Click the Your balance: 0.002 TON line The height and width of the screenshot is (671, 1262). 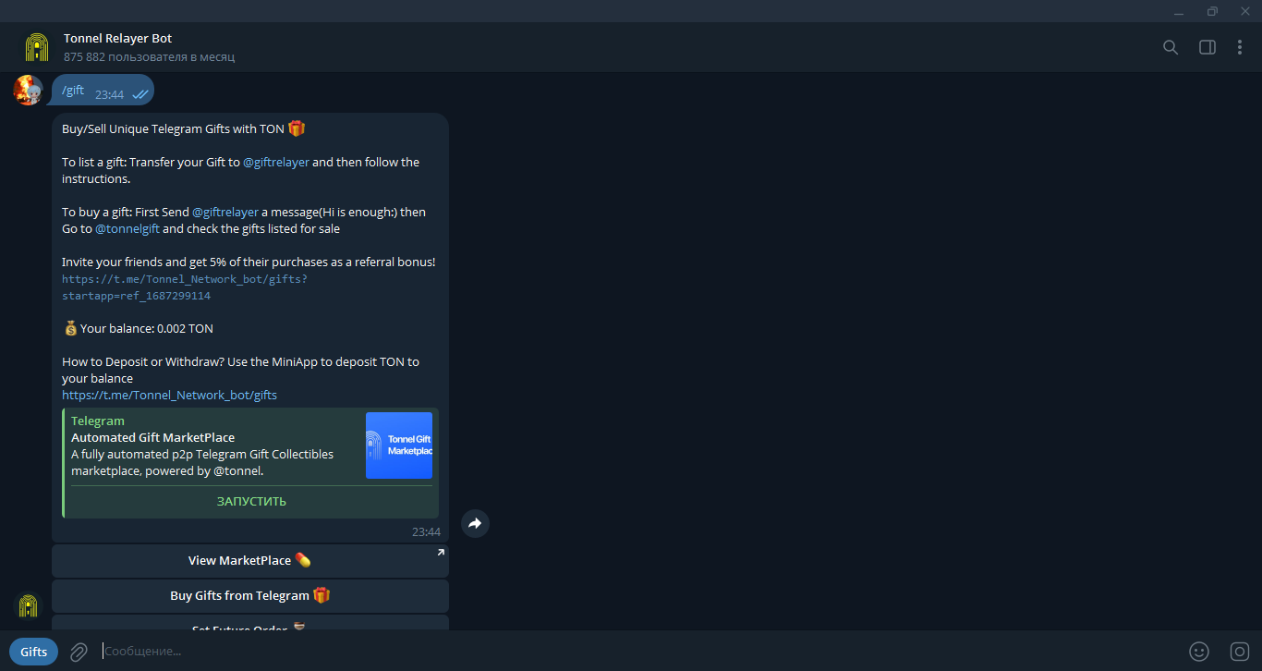pos(139,328)
